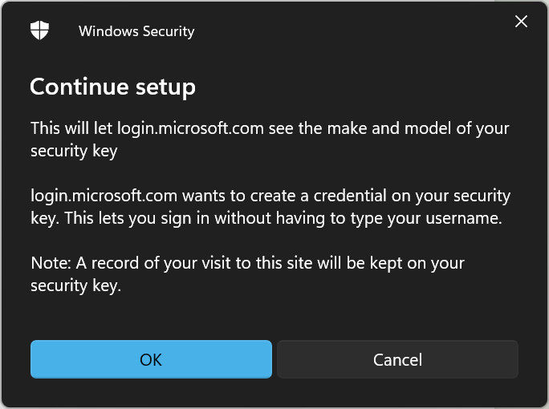Click the word Security in the title
This screenshot has width=549, height=409.
click(x=169, y=31)
